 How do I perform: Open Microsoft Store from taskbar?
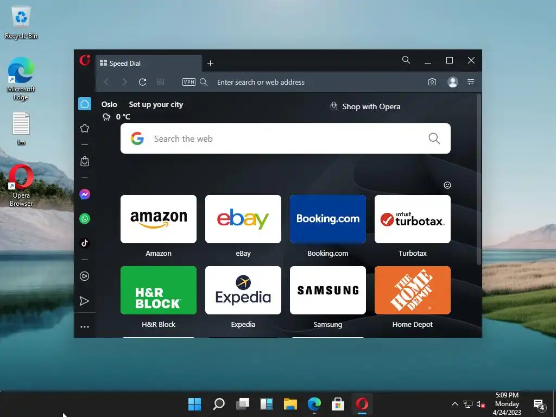coord(338,404)
